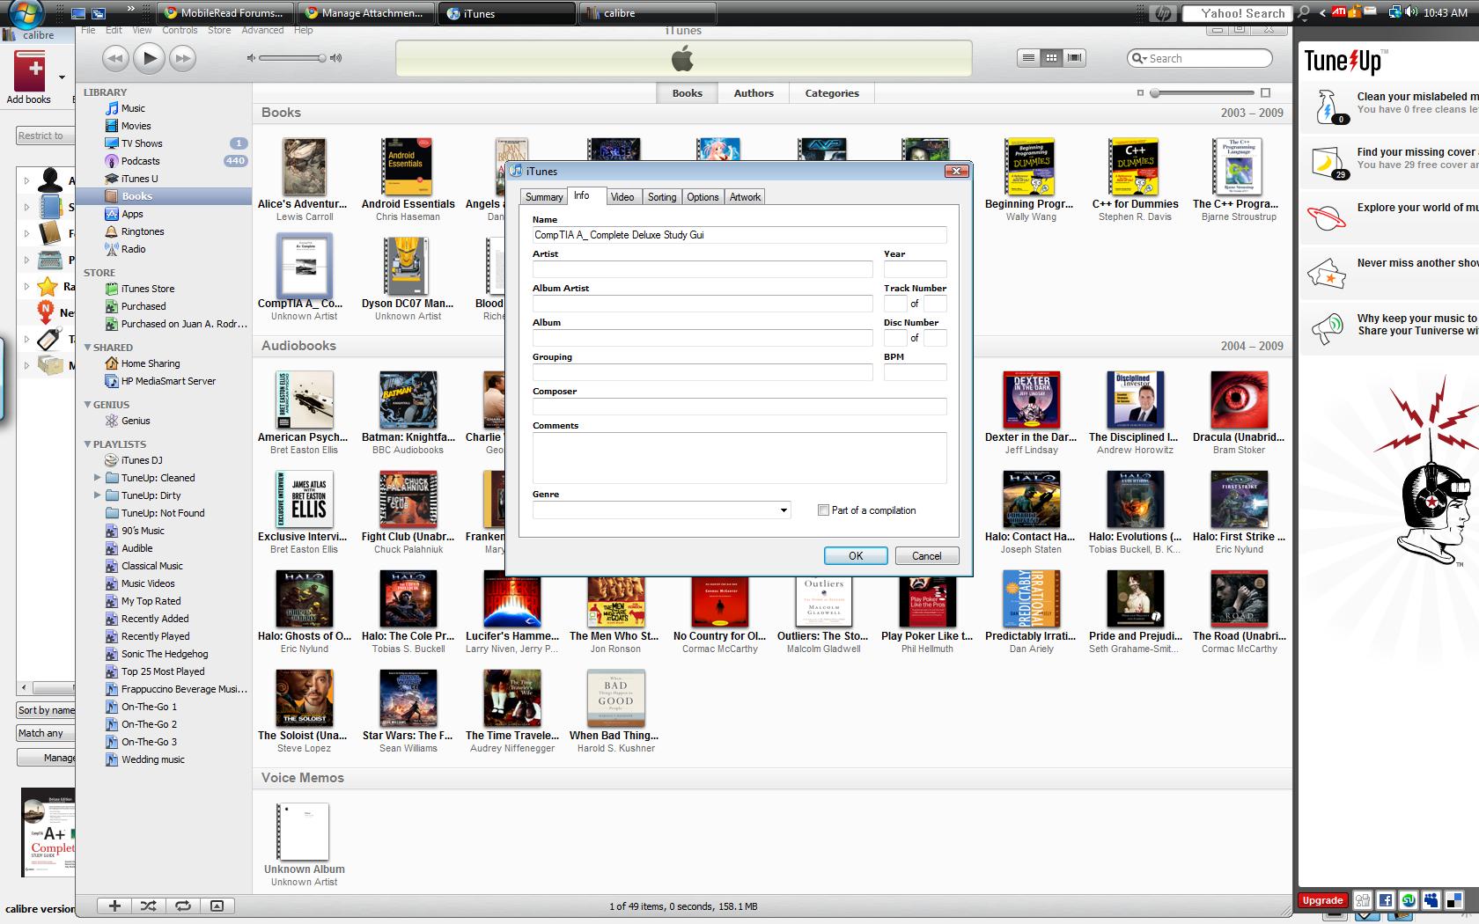The image size is (1479, 924).
Task: Switch to MobileRead Forums taskbar window
Action: 224,13
